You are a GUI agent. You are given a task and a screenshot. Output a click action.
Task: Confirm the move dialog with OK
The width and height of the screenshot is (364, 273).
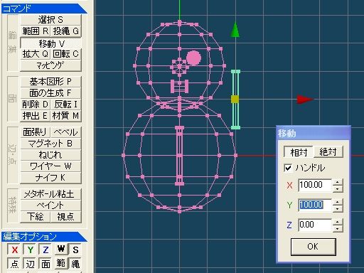pos(313,247)
